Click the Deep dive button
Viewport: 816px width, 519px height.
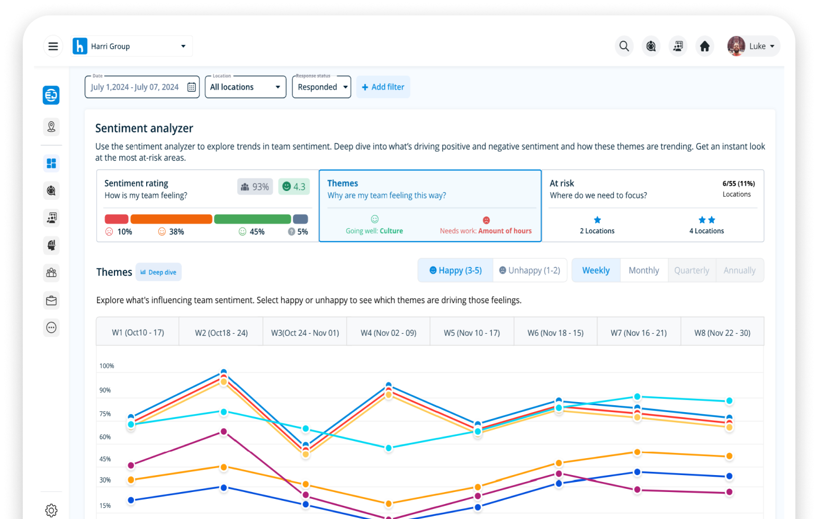click(x=158, y=272)
